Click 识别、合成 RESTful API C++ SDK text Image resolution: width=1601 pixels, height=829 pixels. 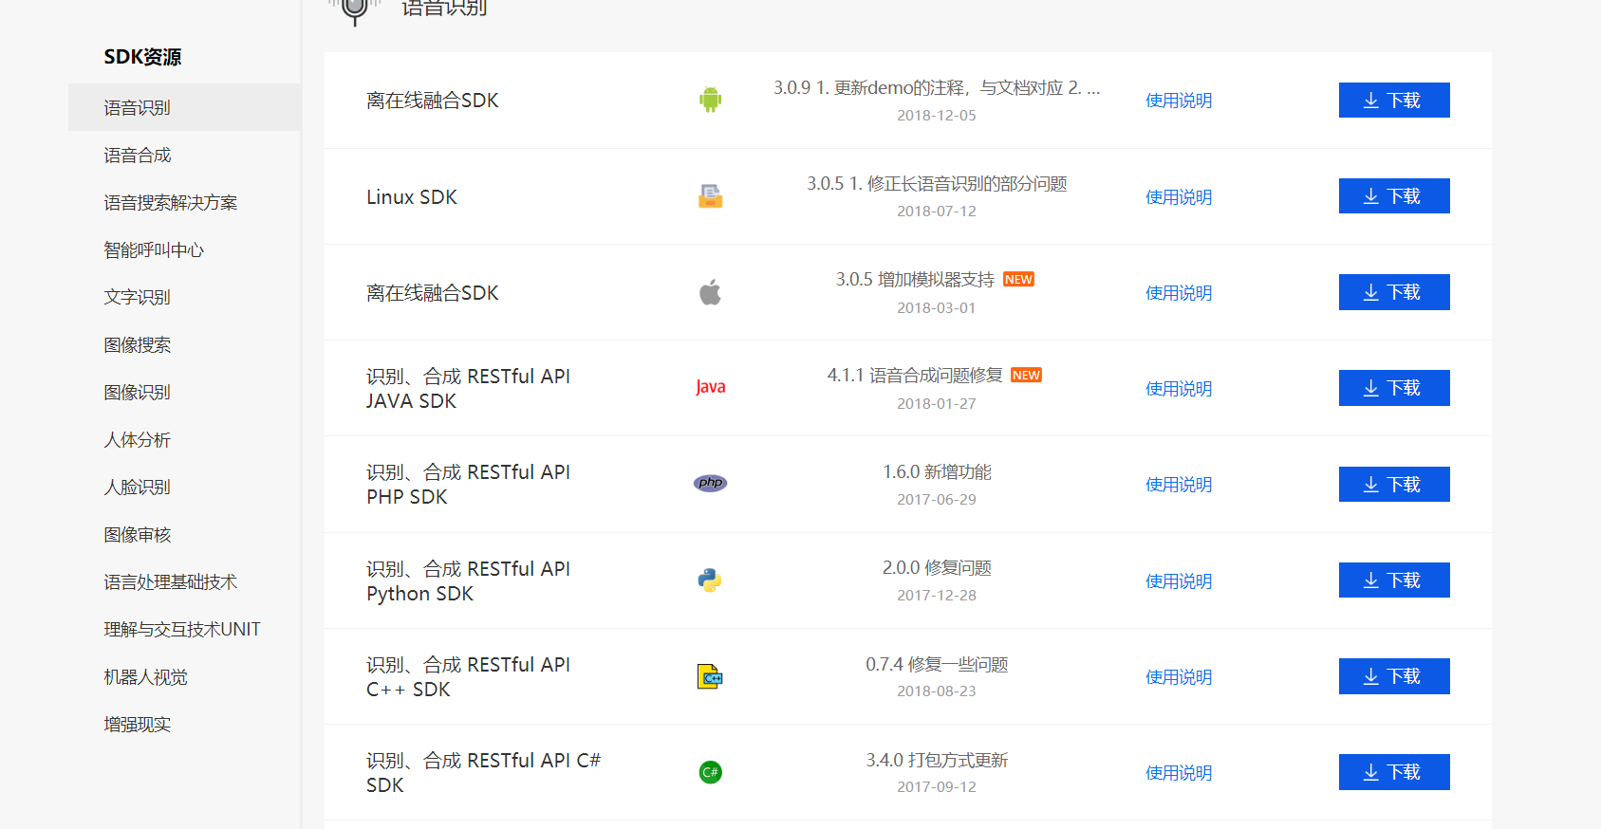pyautogui.click(x=469, y=677)
